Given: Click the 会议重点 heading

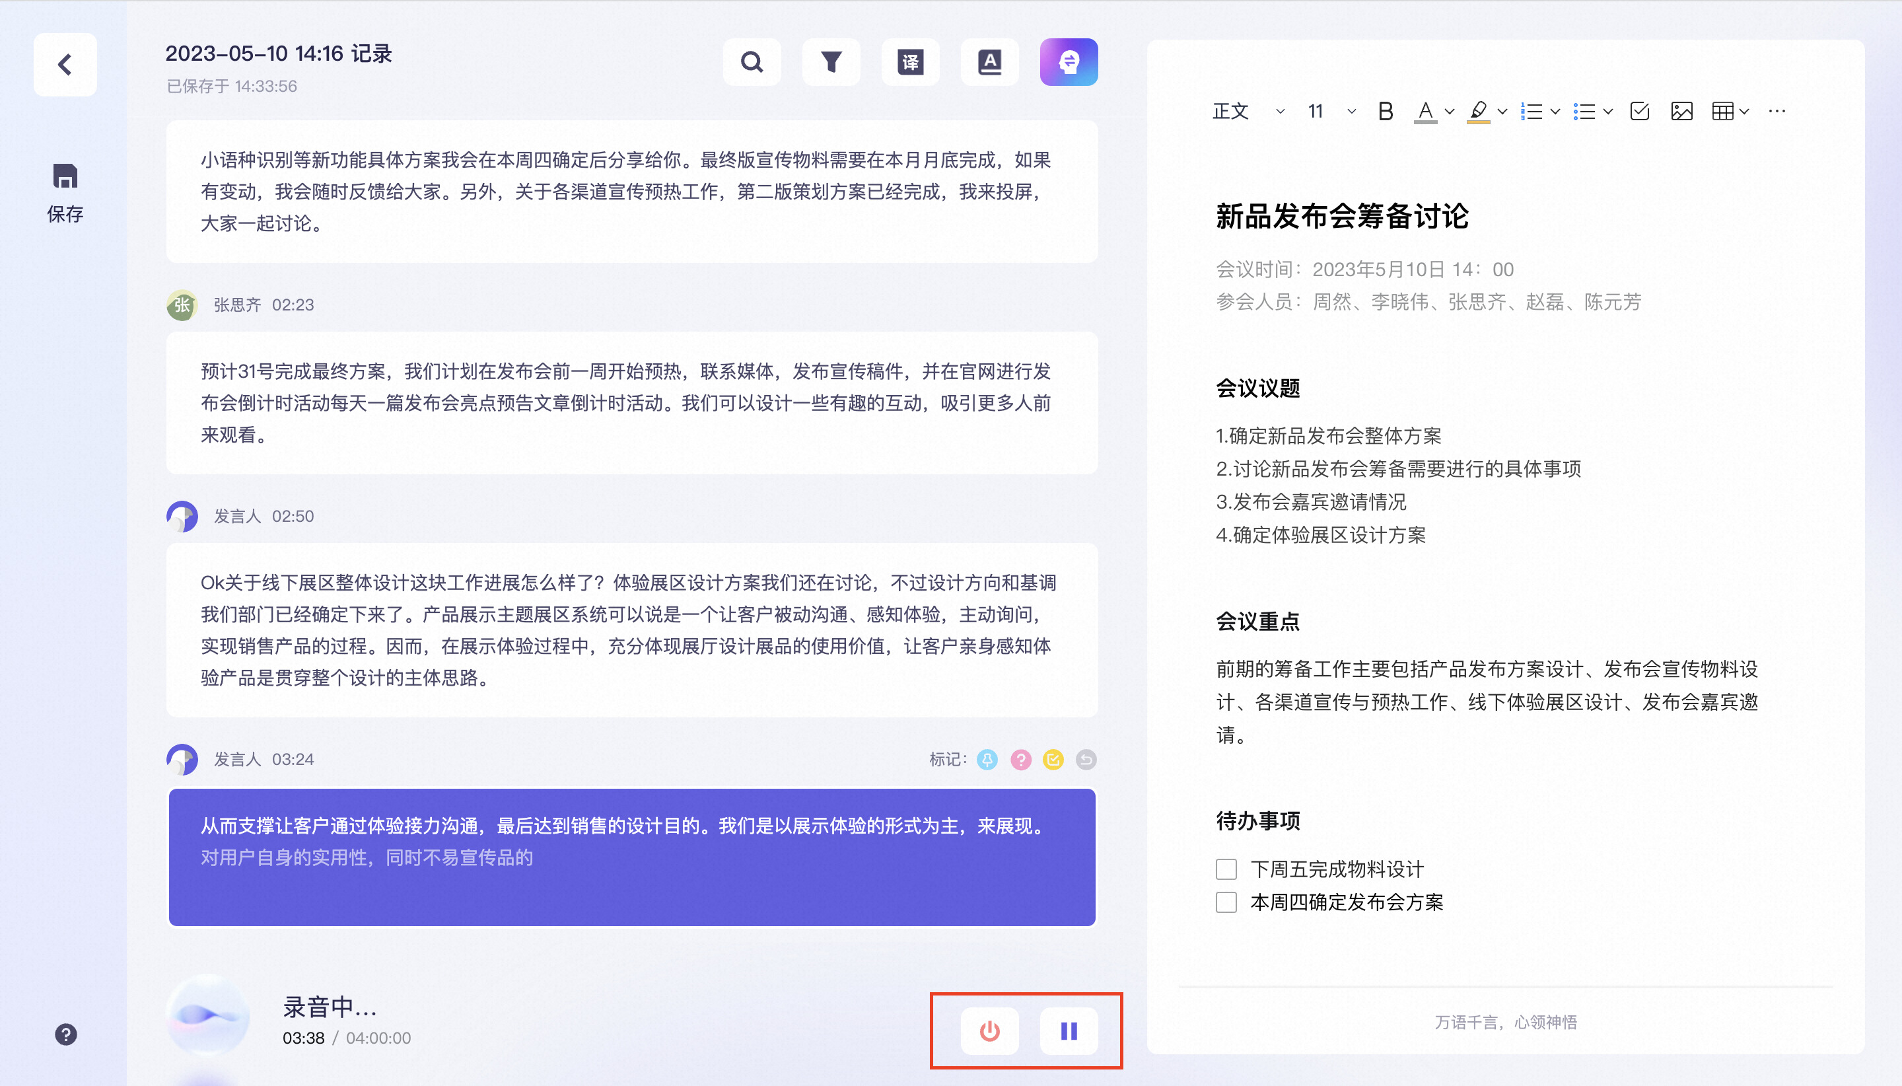Looking at the screenshot, I should point(1258,622).
